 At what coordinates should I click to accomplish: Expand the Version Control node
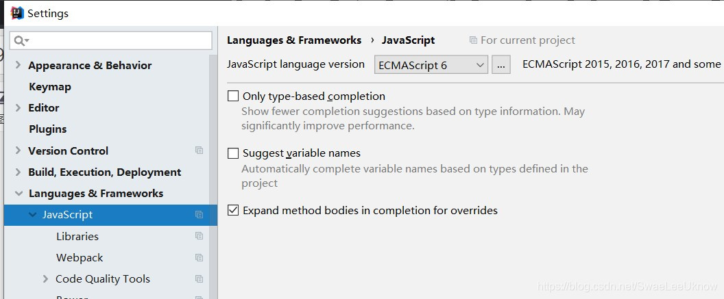click(18, 151)
